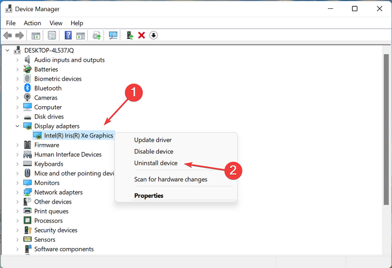Click the red X uninstall toolbar icon

tap(141, 36)
